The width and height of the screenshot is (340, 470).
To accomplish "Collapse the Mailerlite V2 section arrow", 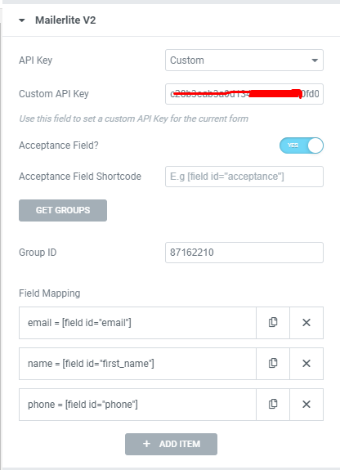I will (x=21, y=20).
